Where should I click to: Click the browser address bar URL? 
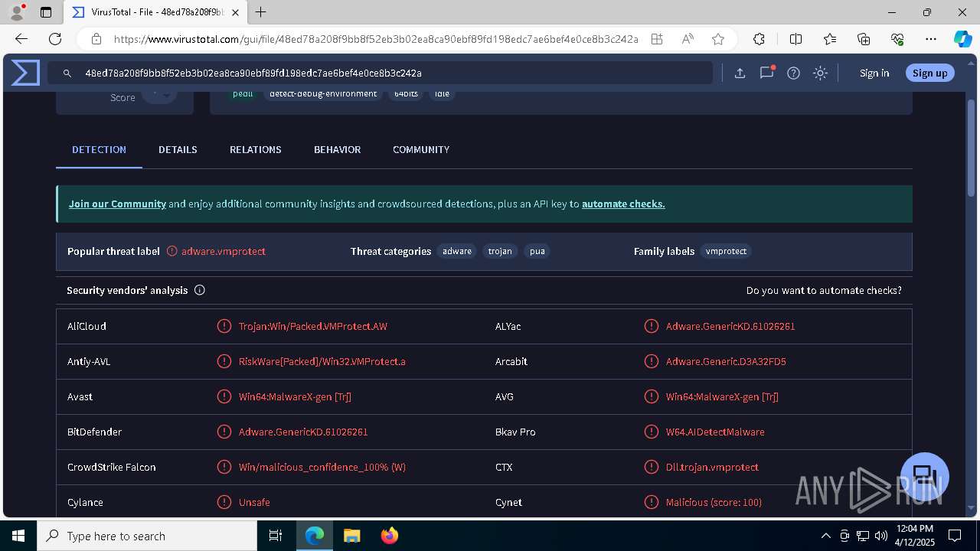[375, 39]
